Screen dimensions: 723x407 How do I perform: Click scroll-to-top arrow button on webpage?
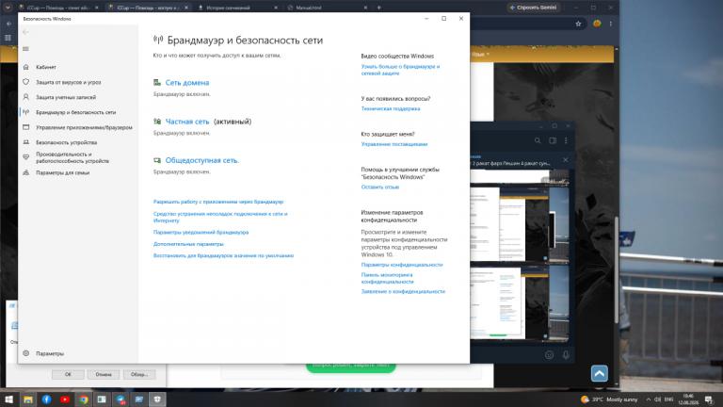600,373
